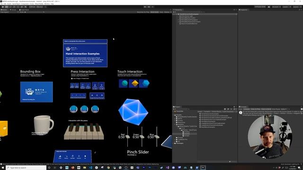Click the Green pinch slider thumb

142,136
